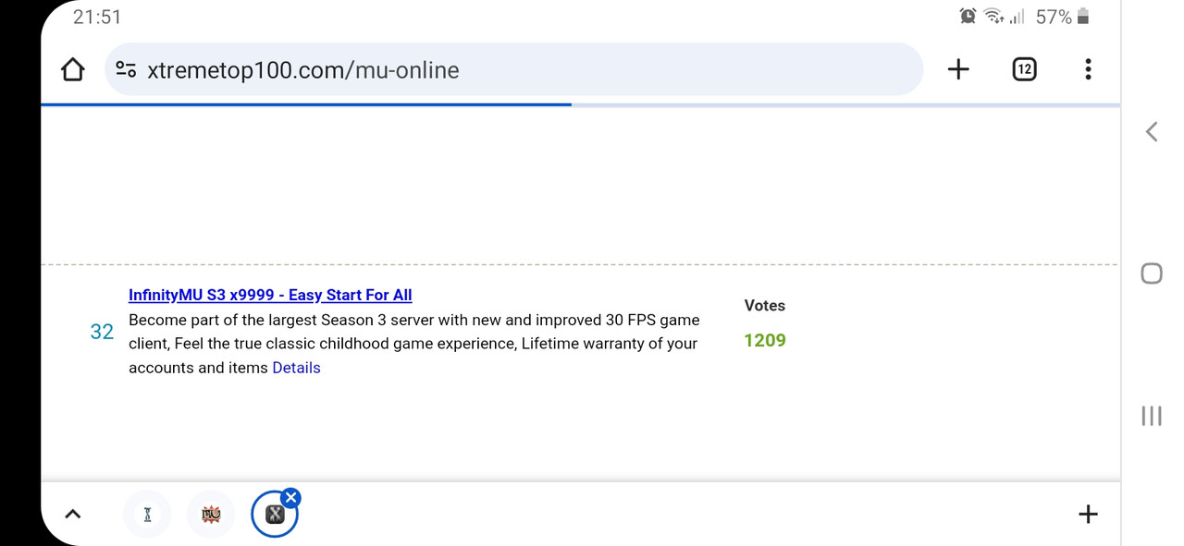
Task: Open site info icon in address bar
Action: click(x=127, y=70)
